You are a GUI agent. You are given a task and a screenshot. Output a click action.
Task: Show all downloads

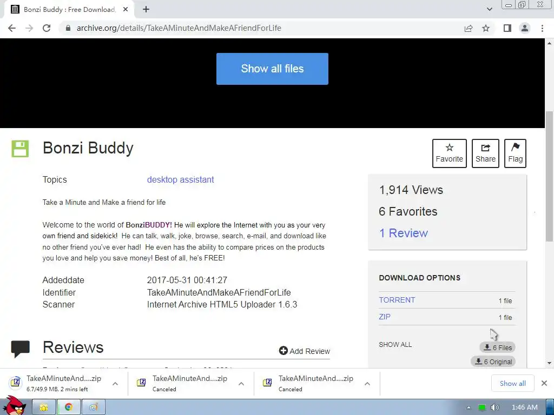[x=512, y=384]
